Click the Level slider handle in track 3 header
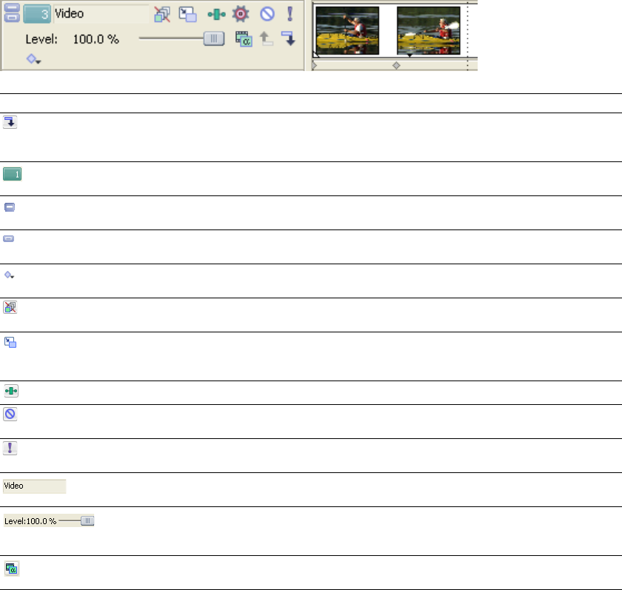The image size is (622, 590). (214, 38)
